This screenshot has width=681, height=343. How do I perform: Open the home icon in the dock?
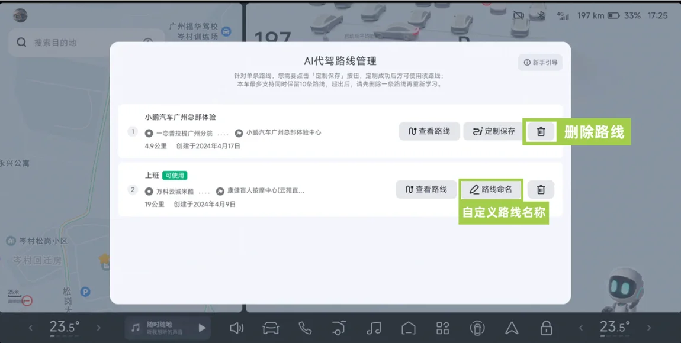pyautogui.click(x=408, y=328)
